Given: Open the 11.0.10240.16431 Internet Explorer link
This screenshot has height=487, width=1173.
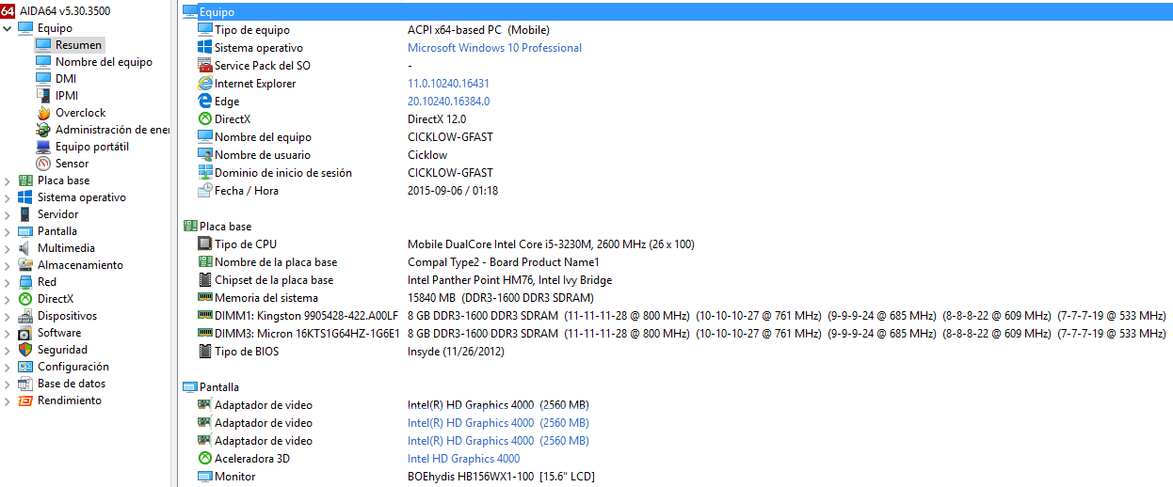Looking at the screenshot, I should (448, 84).
